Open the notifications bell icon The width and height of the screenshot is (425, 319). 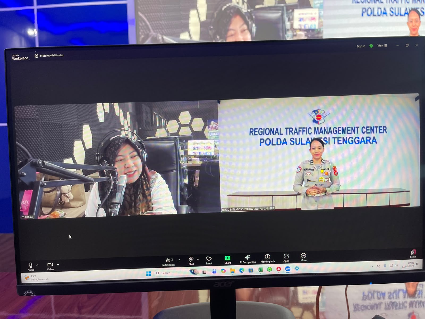pyautogui.click(x=417, y=264)
